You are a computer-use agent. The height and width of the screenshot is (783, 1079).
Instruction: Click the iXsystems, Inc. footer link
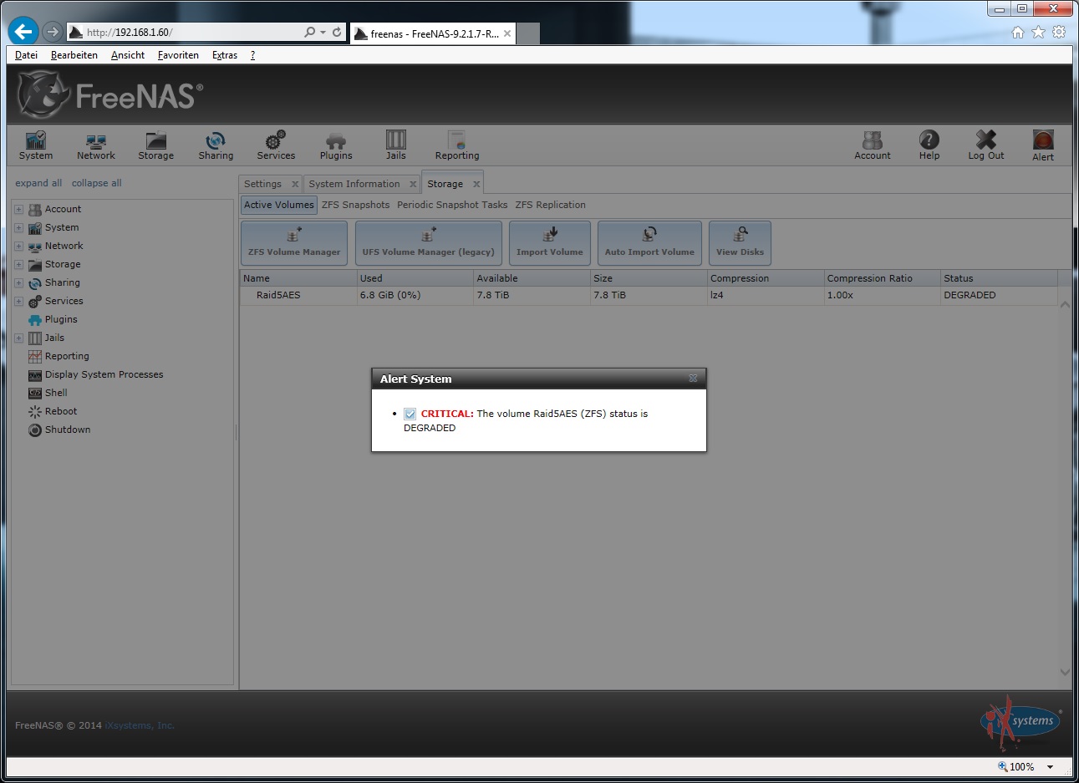(140, 725)
